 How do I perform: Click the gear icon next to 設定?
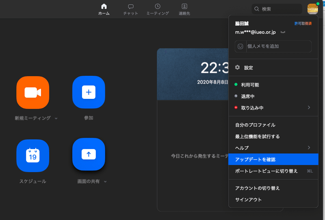pos(237,67)
